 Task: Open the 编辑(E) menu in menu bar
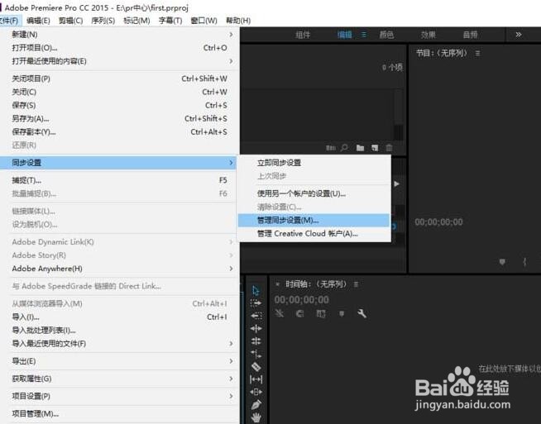pyautogui.click(x=38, y=21)
